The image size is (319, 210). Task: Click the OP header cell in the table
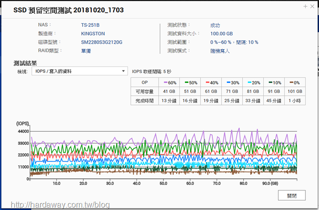pyautogui.click(x=145, y=82)
